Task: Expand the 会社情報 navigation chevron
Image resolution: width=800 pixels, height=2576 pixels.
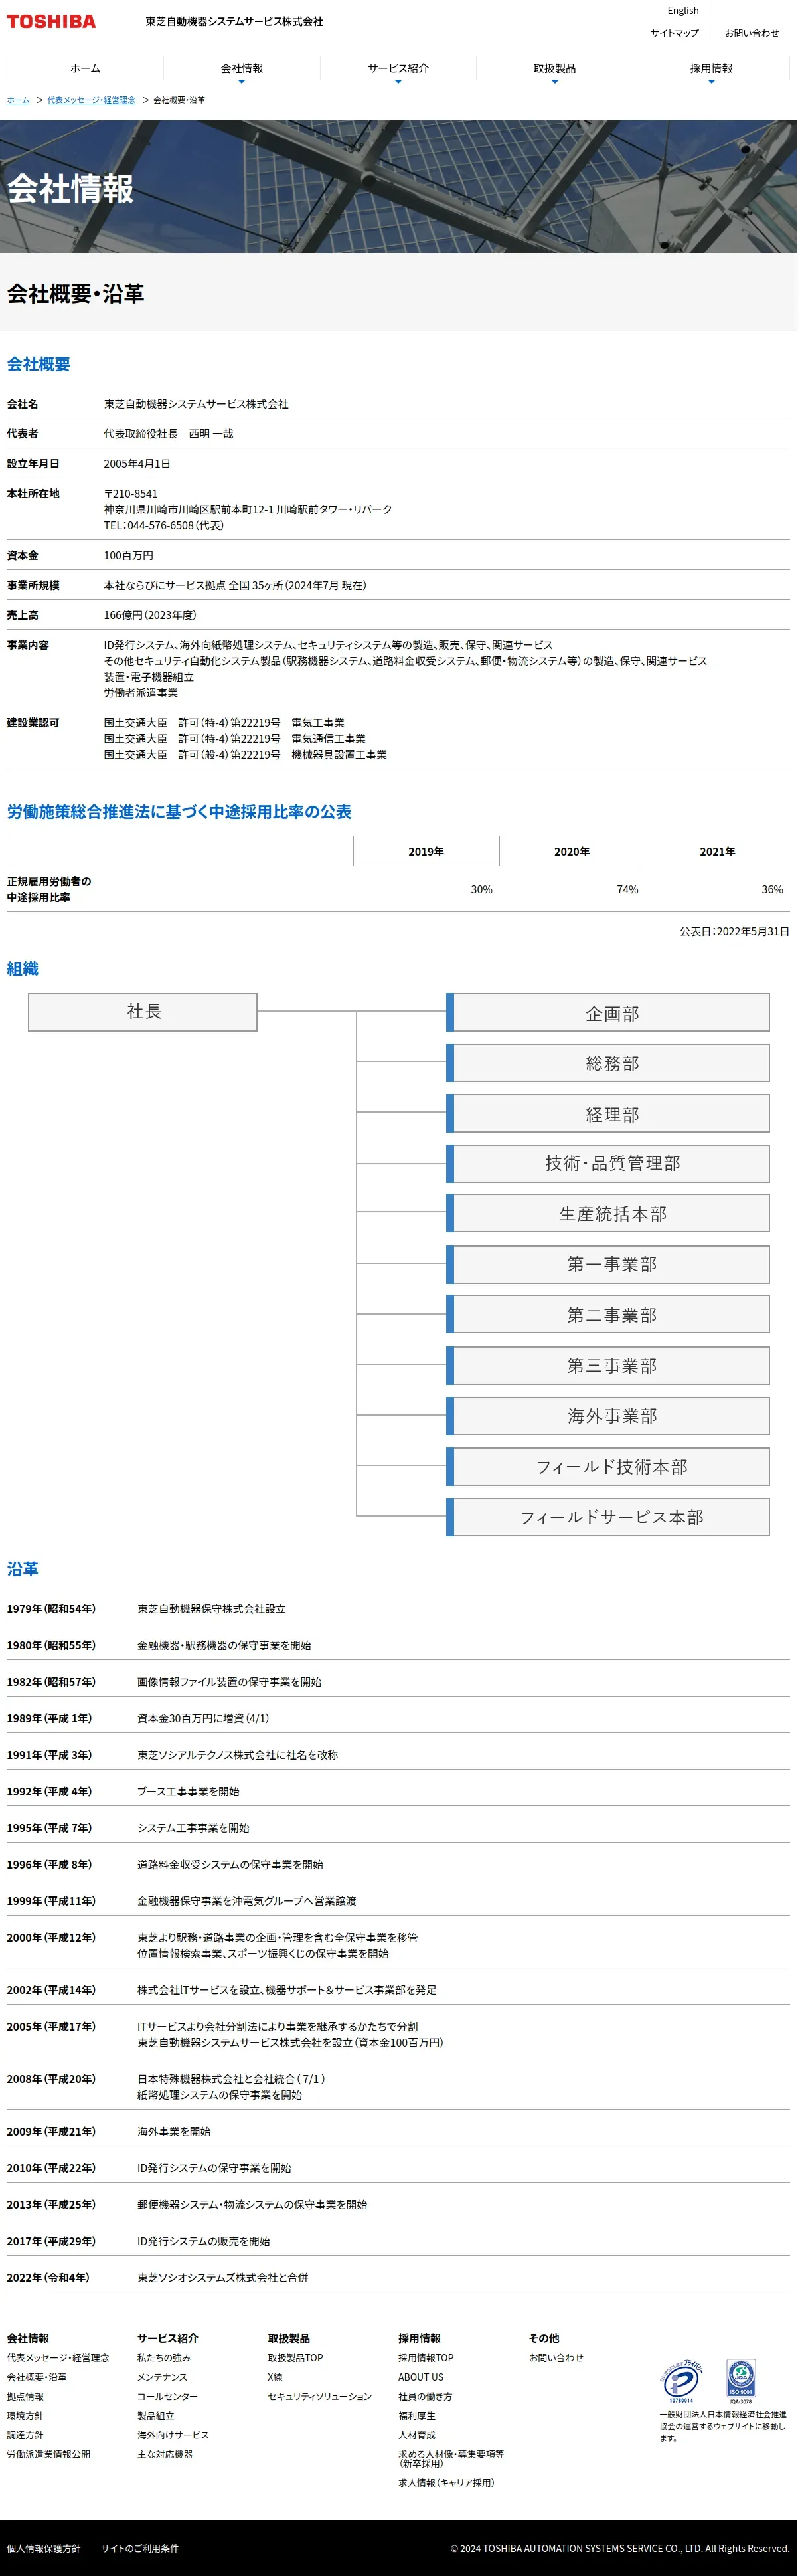Action: [x=241, y=82]
